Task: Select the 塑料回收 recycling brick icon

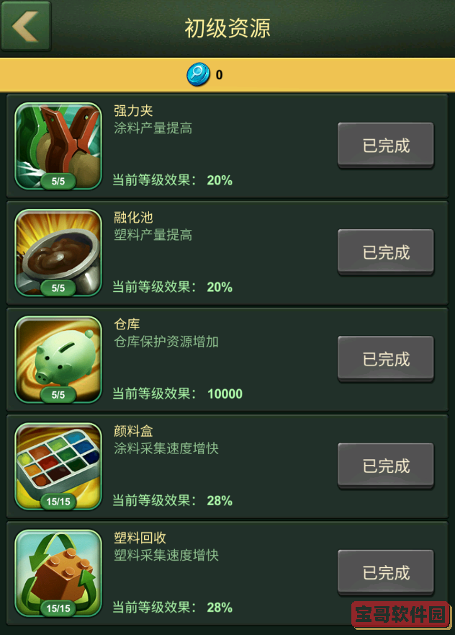Action: 58,574
